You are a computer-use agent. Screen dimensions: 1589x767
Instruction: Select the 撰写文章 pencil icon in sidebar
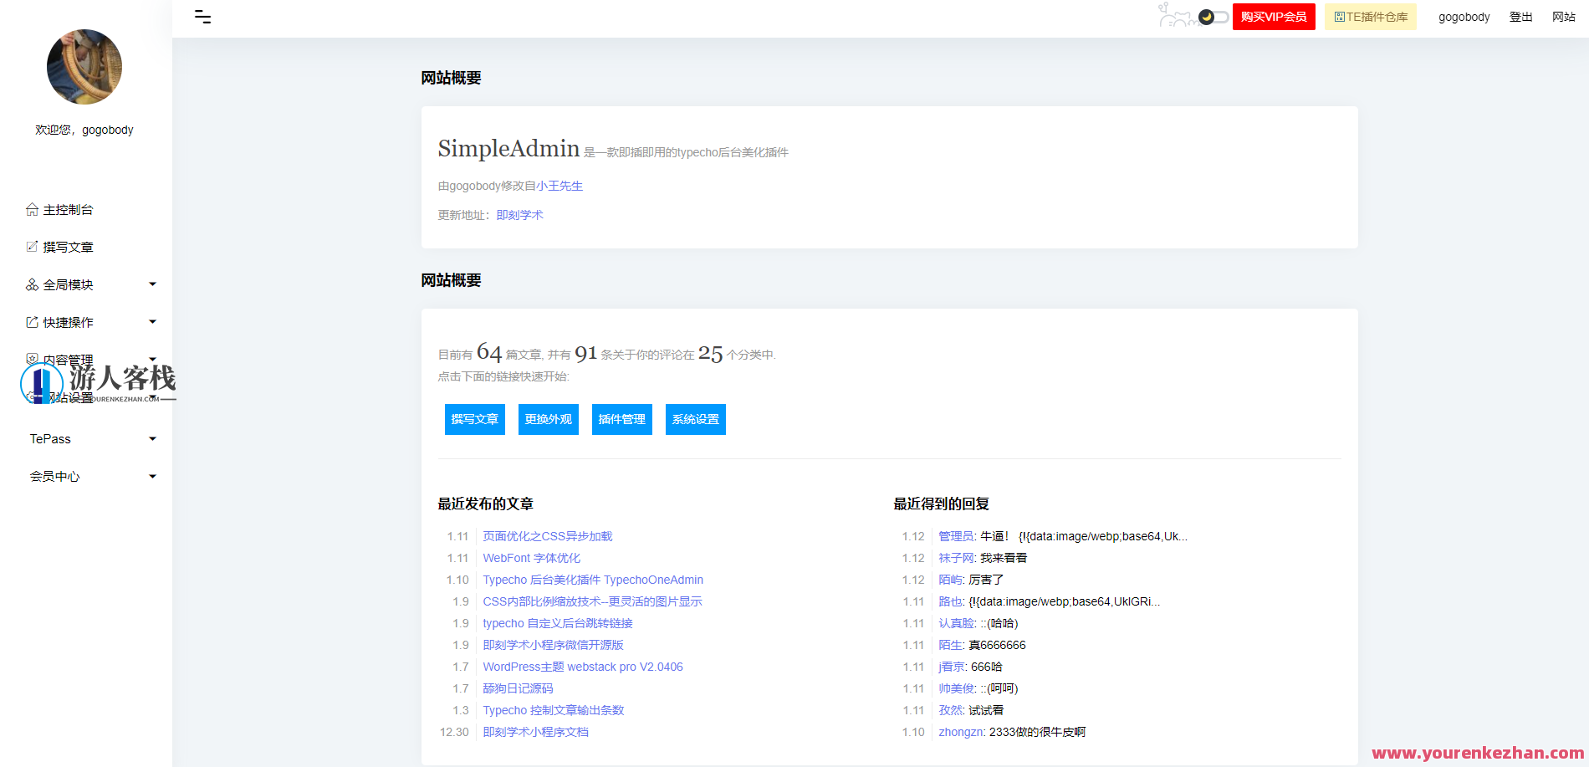(x=32, y=246)
